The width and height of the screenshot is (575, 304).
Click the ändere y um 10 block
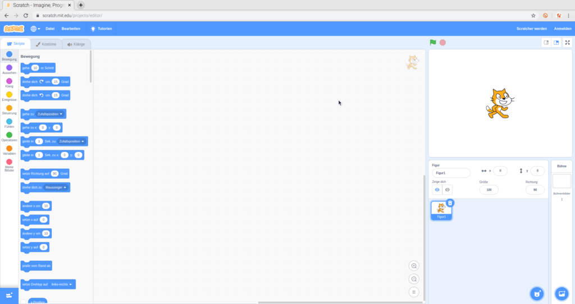point(36,233)
